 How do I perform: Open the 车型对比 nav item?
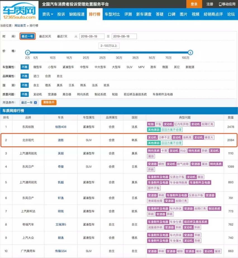click(x=112, y=14)
